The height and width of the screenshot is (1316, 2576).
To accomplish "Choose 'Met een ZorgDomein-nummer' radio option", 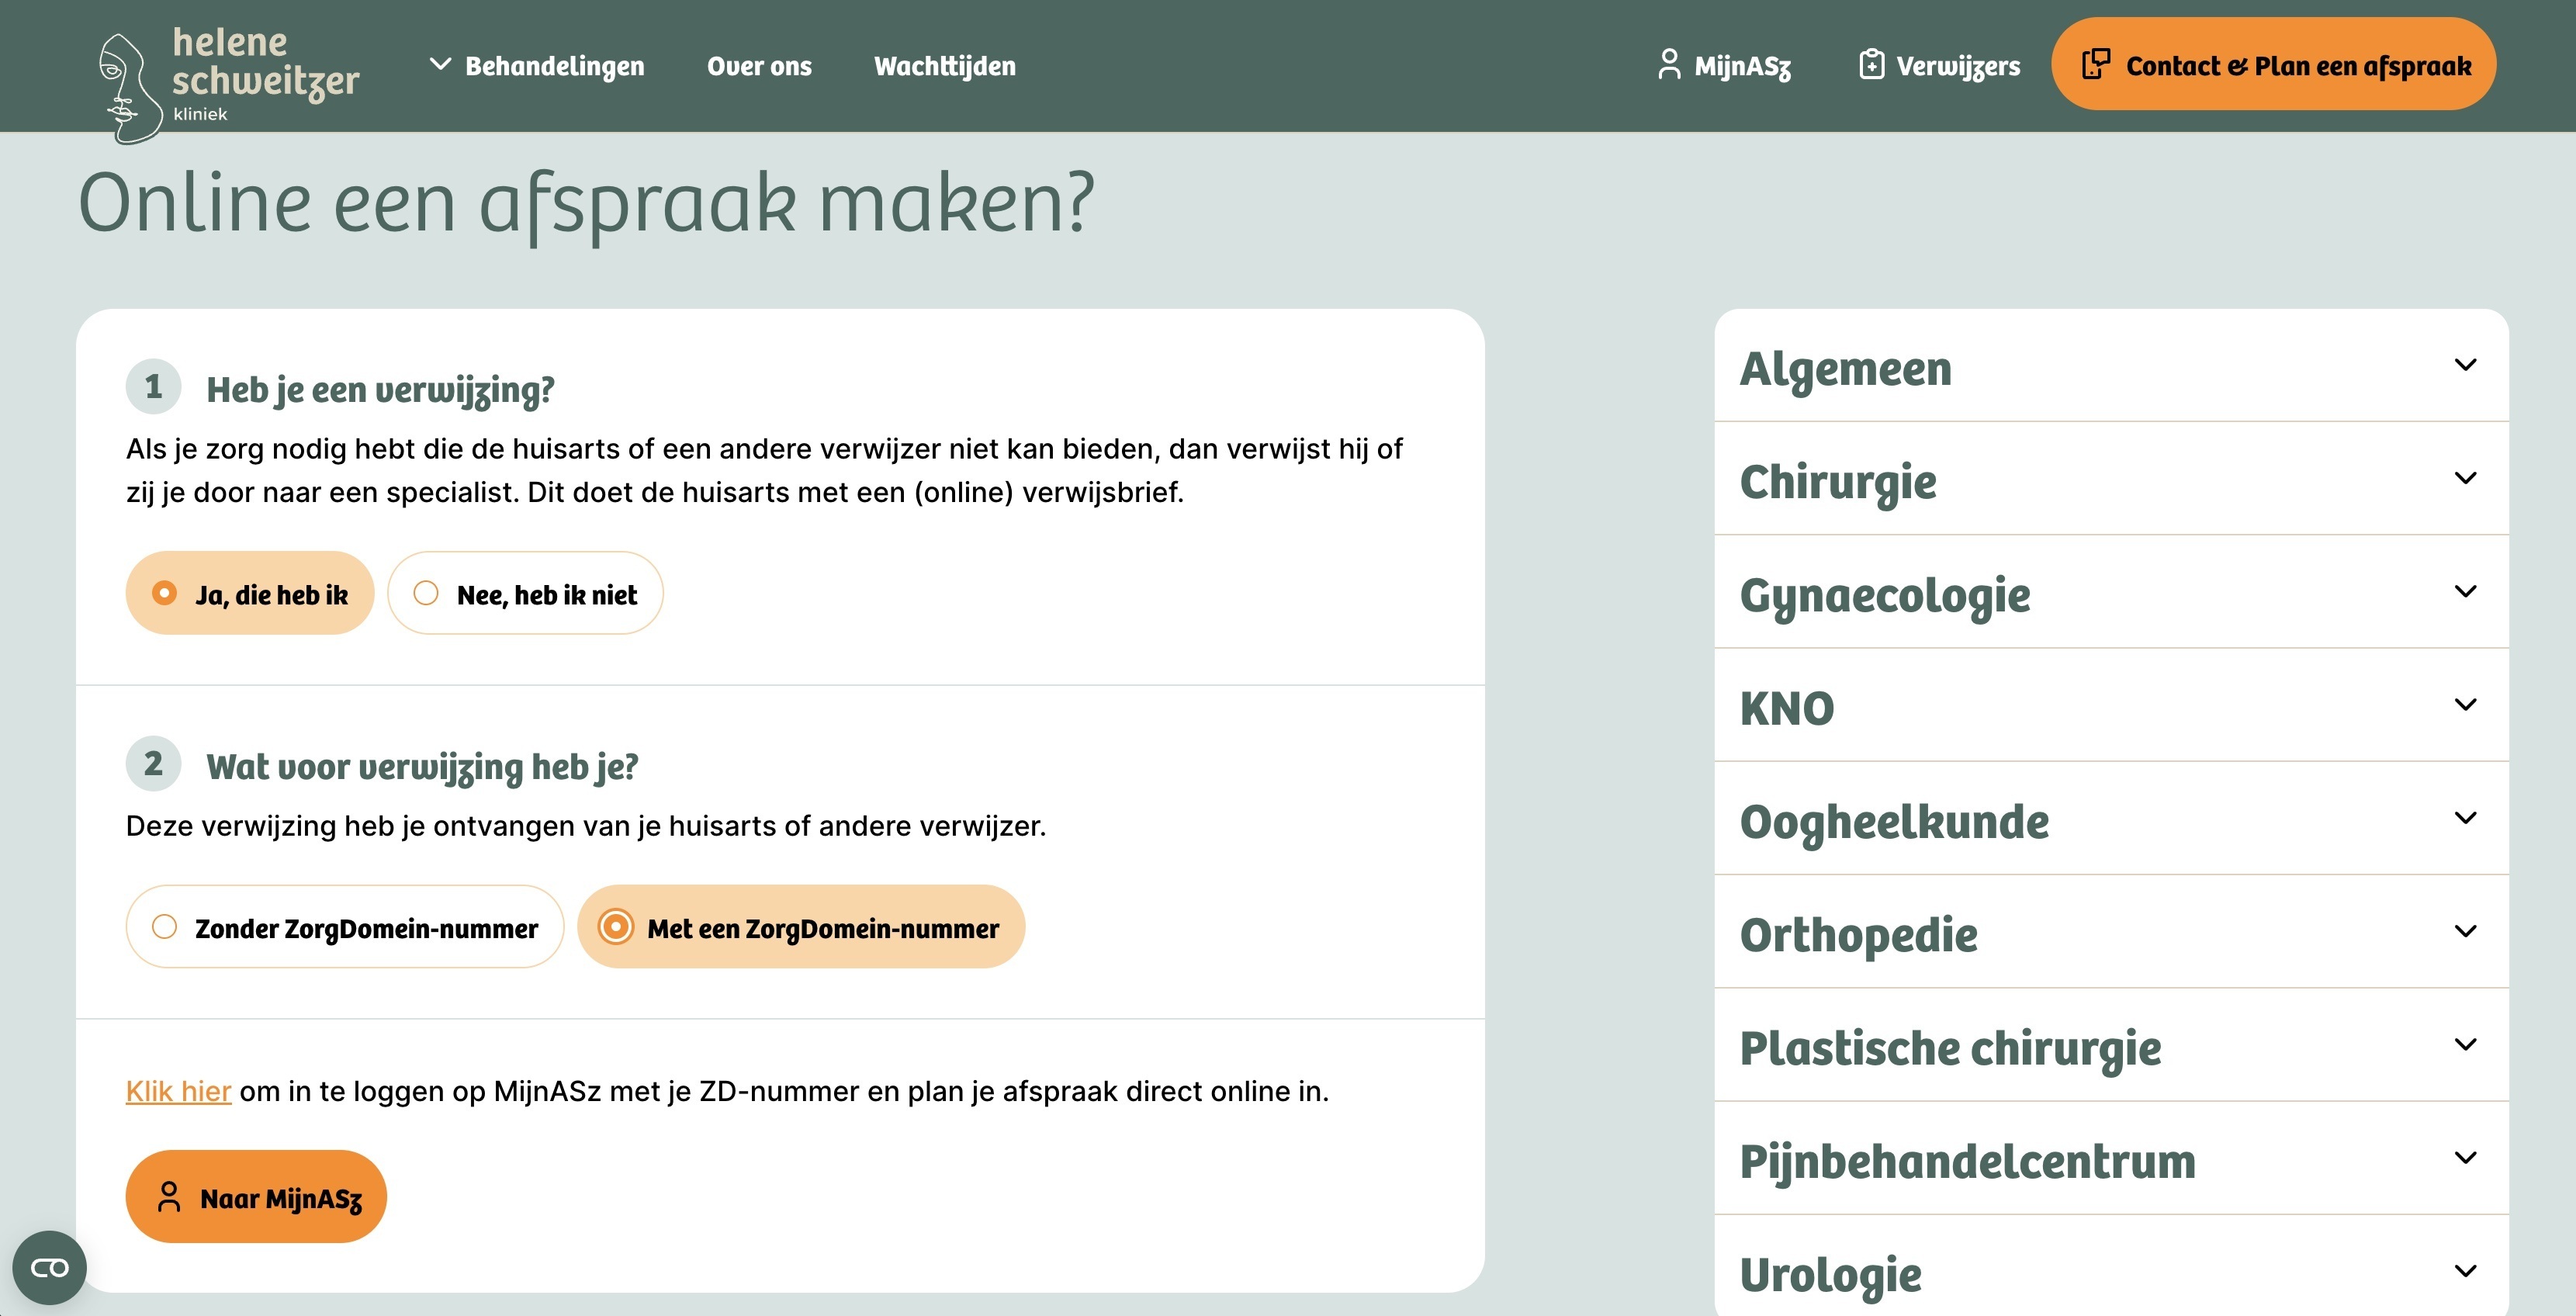I will [801, 927].
